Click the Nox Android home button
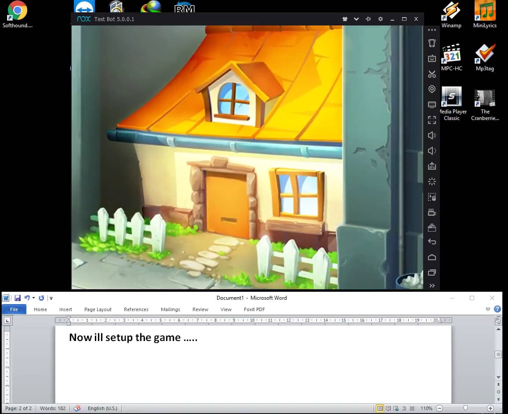The height and width of the screenshot is (414, 508). (432, 257)
